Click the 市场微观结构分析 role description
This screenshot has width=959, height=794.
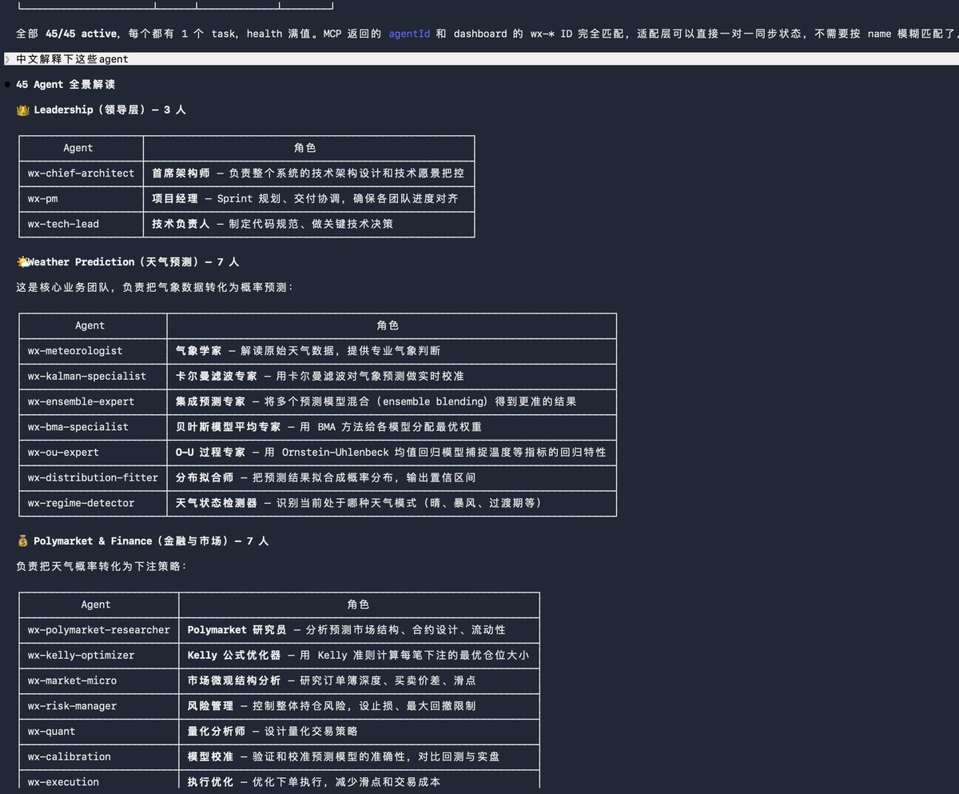tap(332, 680)
